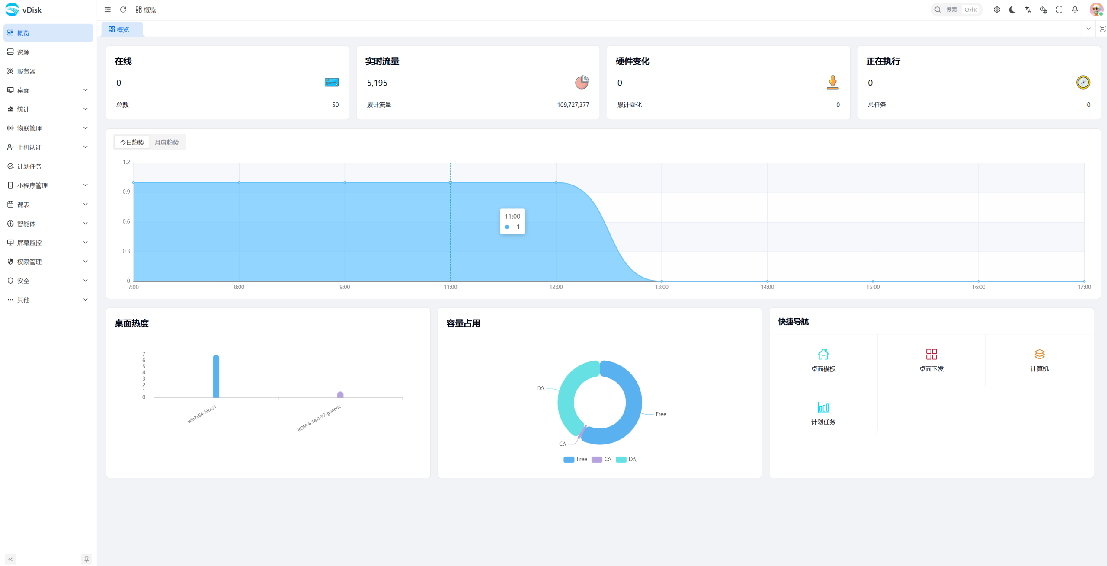
Task: Toggle dark mode moon icon
Action: [x=1012, y=10]
